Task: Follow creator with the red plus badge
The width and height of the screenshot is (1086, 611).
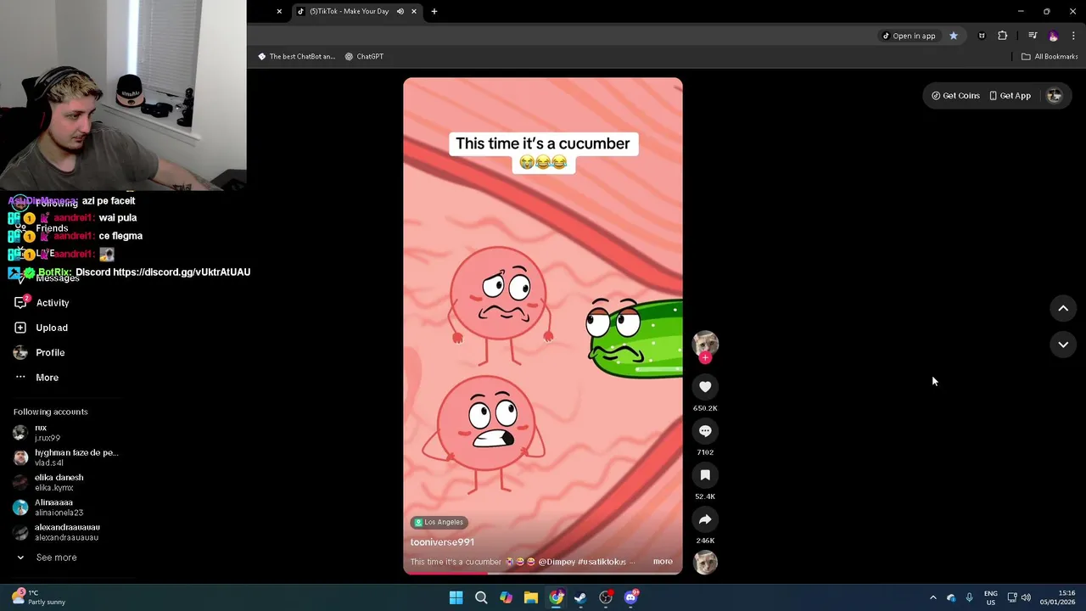Action: [x=705, y=358]
